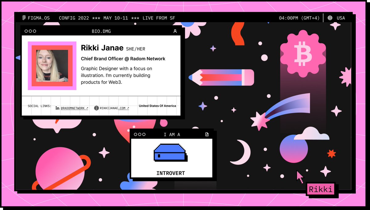Click the globe icon beside USA
The height and width of the screenshot is (210, 370).
pyautogui.click(x=330, y=18)
